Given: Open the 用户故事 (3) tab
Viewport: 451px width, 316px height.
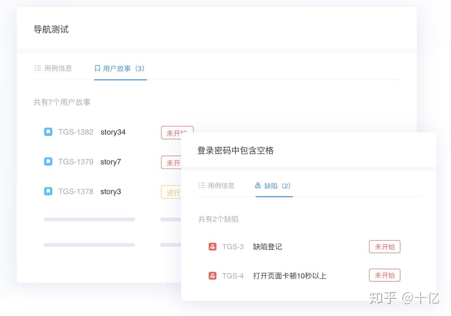Looking at the screenshot, I should [x=120, y=68].
